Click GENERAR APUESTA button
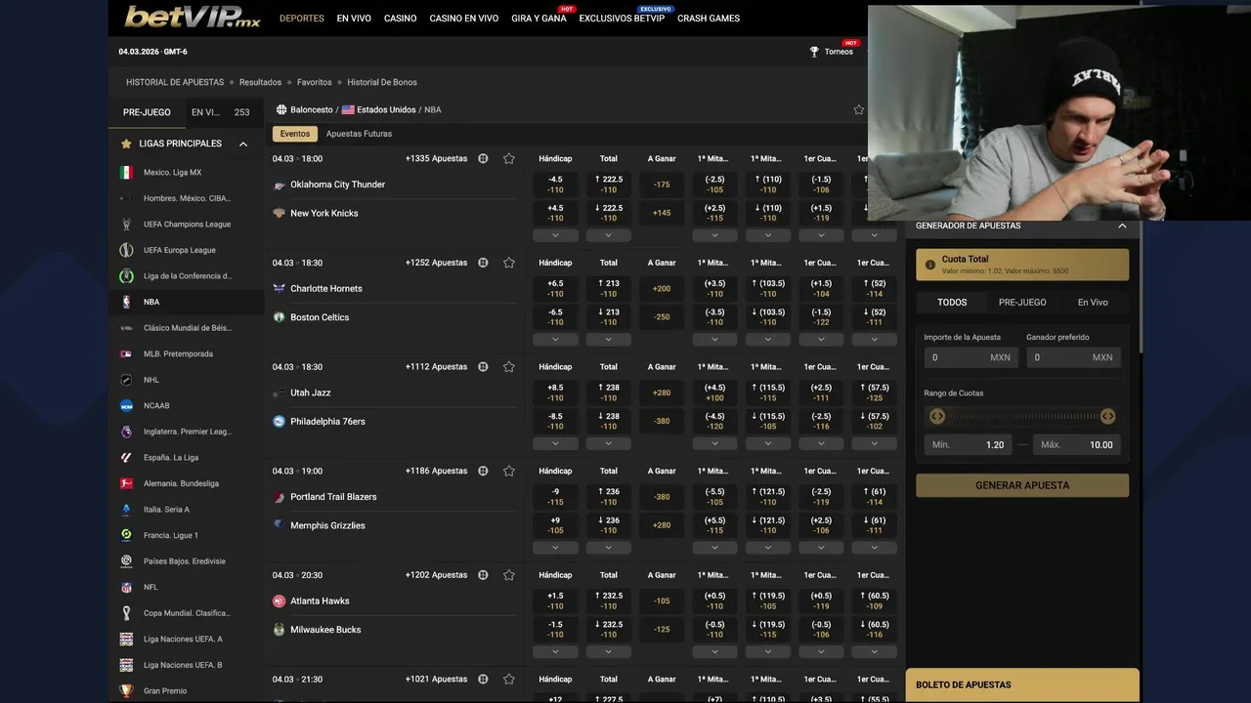 click(x=1022, y=485)
